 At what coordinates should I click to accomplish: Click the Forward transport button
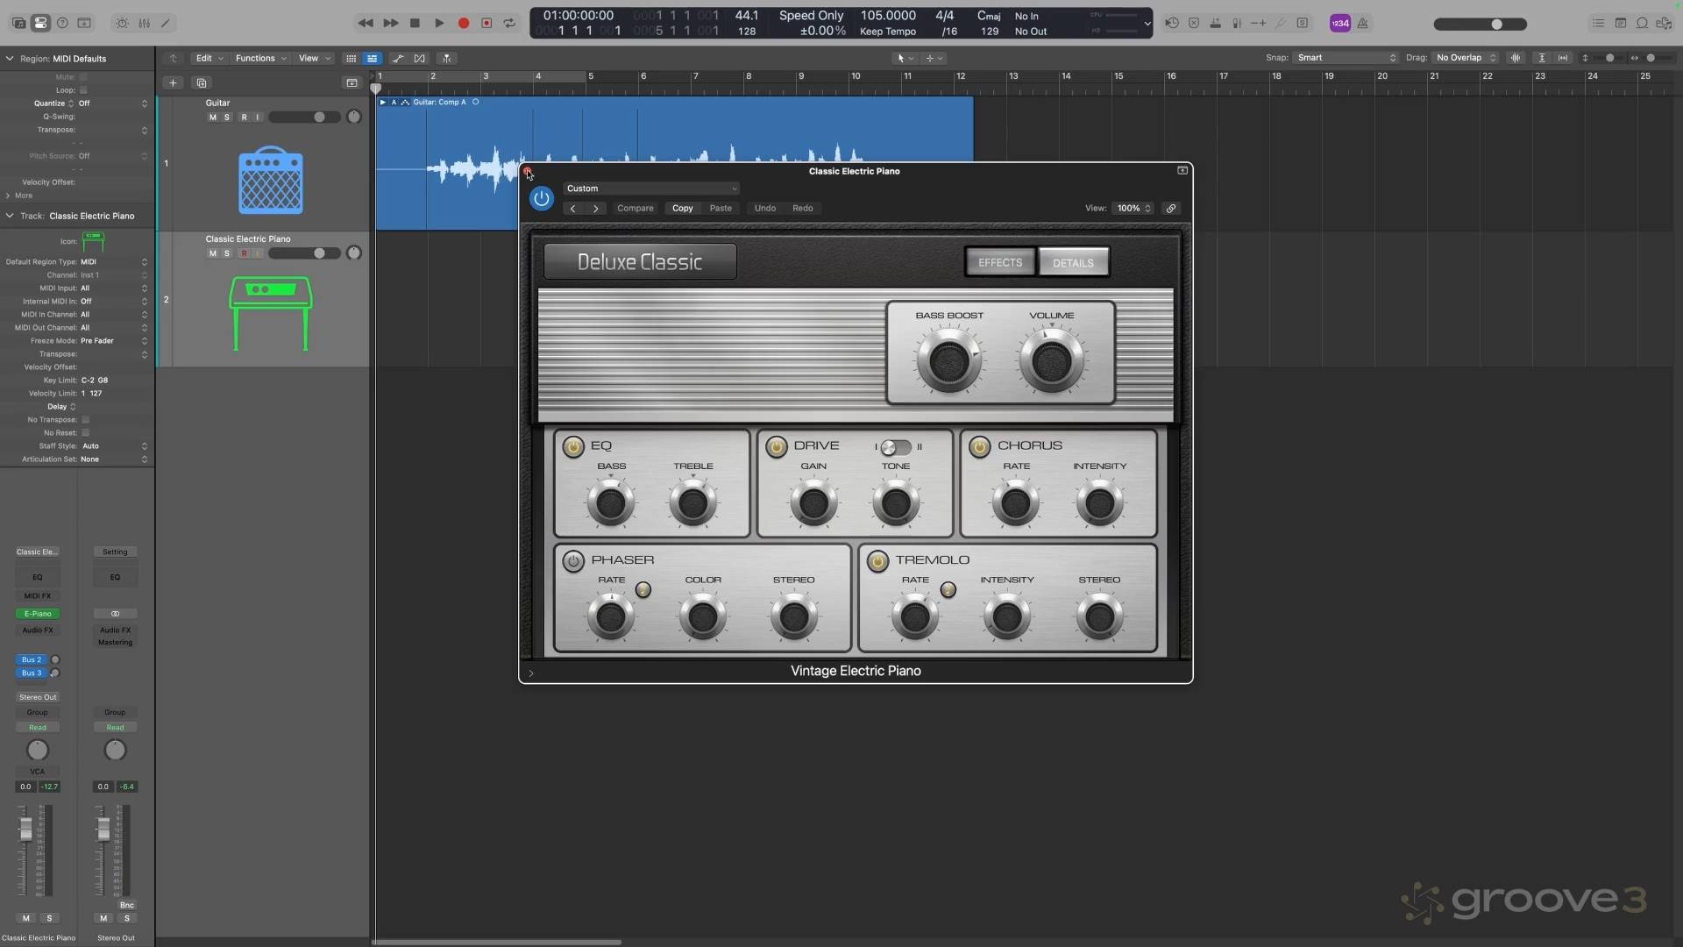(x=390, y=23)
